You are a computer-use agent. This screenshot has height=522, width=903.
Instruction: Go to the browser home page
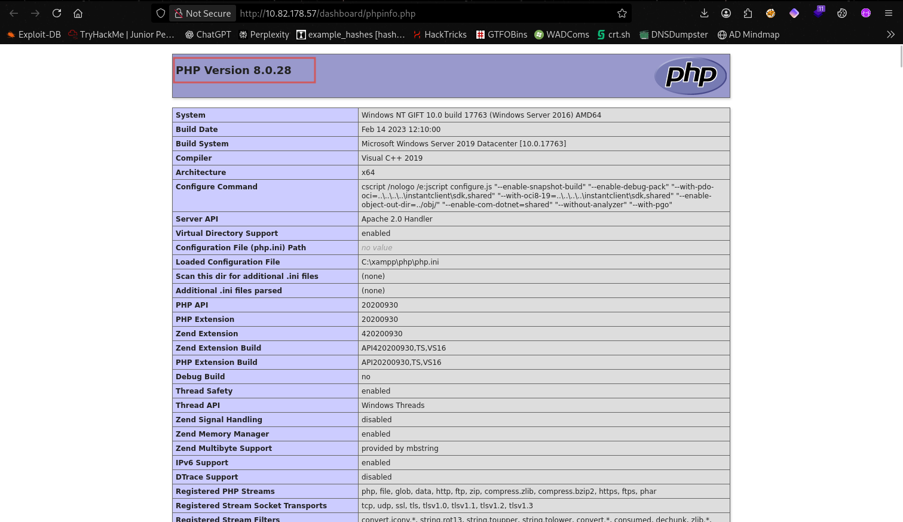(x=78, y=13)
